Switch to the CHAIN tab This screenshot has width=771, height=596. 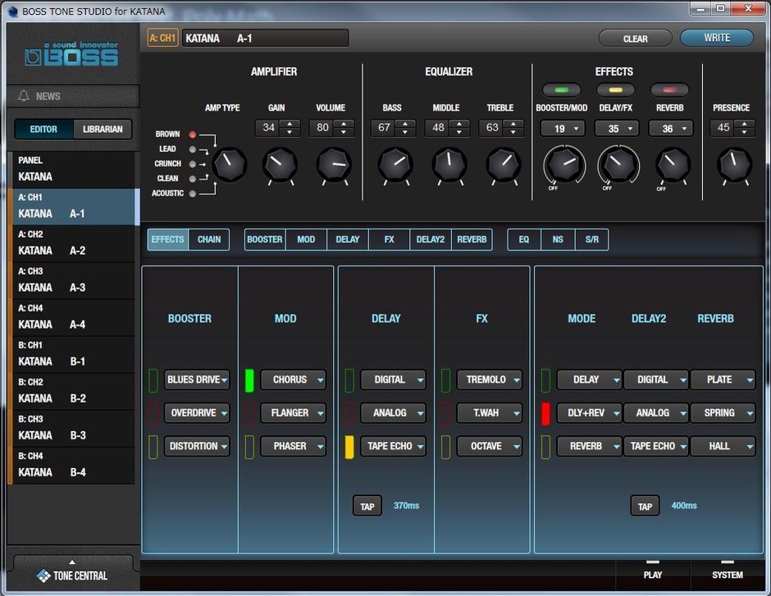click(x=209, y=239)
